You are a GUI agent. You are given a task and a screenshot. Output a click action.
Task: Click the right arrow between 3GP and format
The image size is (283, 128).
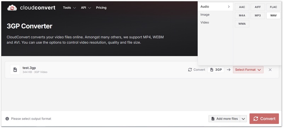point(229,70)
